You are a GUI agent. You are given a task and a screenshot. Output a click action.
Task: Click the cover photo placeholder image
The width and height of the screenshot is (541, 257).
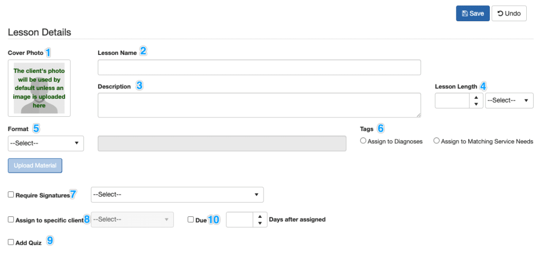pyautogui.click(x=39, y=88)
